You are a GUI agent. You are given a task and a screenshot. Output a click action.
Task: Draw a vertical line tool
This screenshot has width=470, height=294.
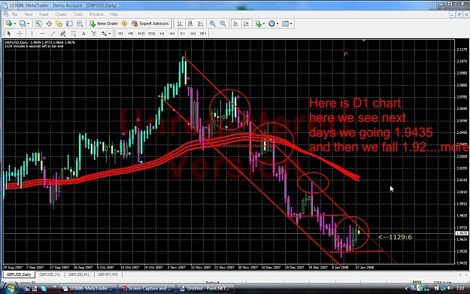(x=32, y=34)
